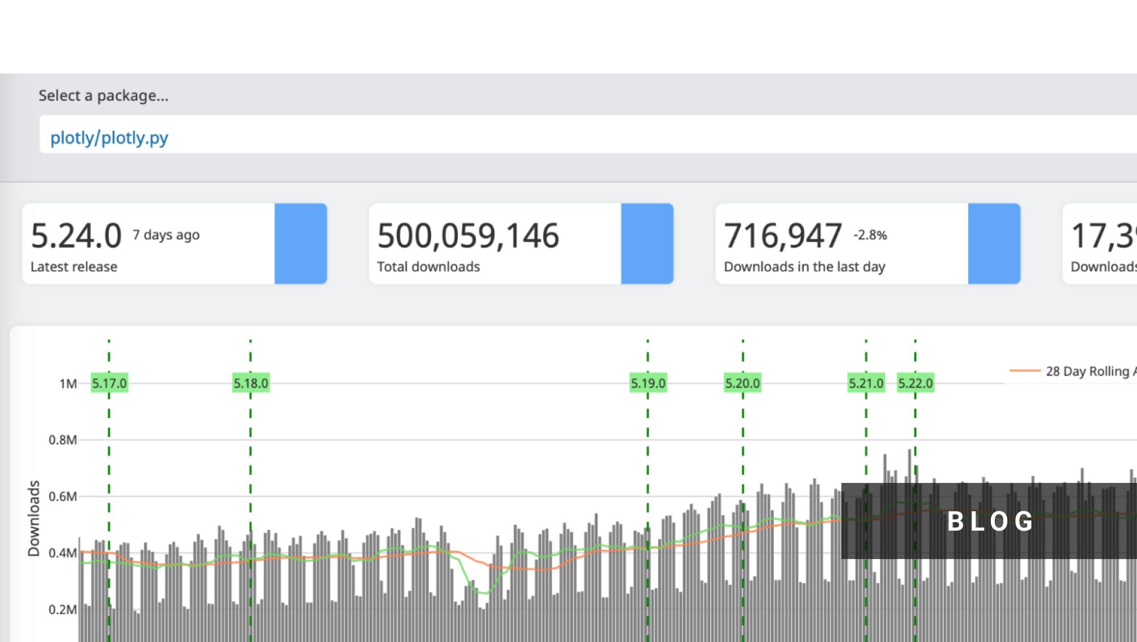Screen dimensions: 1137x642
Task: Select the 5.18.0 release marker
Action: [250, 382]
